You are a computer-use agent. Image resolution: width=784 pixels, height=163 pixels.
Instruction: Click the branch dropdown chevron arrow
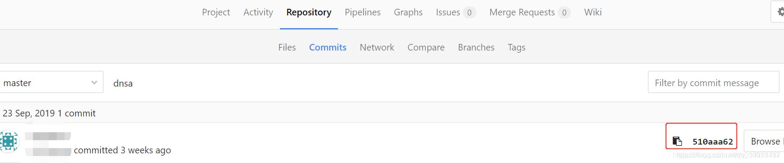click(94, 83)
